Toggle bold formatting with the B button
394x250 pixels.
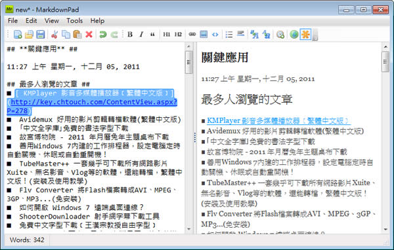(x=130, y=34)
